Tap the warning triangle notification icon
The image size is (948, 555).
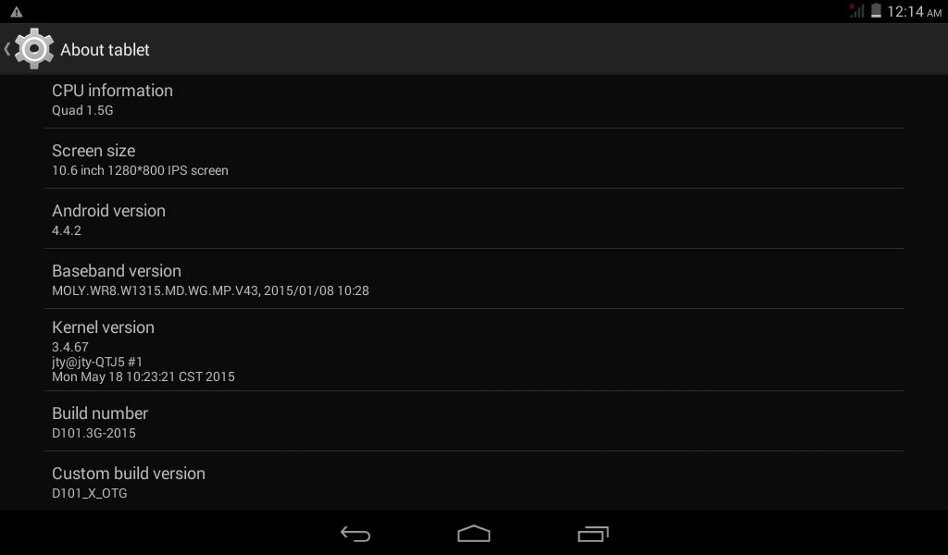point(17,11)
